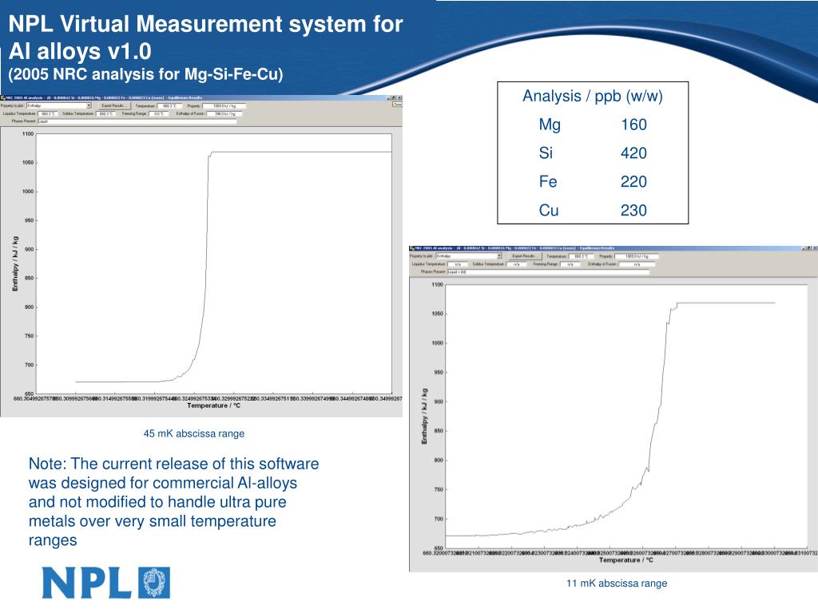Open Property to plot dropdown in 45 mK window

(59, 105)
